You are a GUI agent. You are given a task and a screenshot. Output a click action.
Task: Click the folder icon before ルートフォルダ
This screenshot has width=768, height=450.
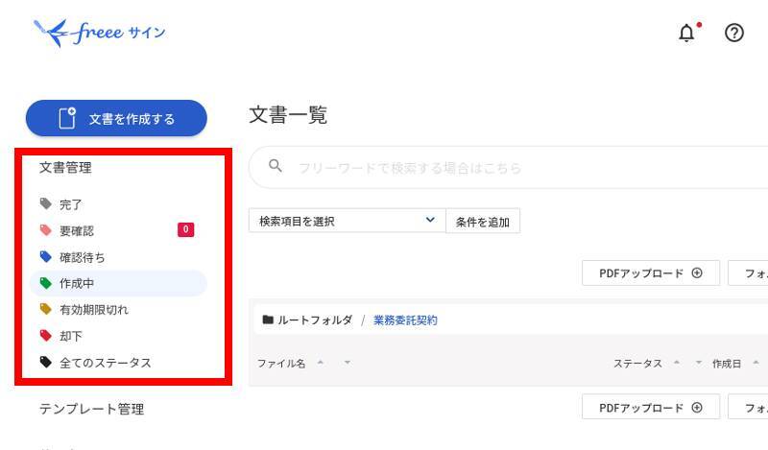268,320
